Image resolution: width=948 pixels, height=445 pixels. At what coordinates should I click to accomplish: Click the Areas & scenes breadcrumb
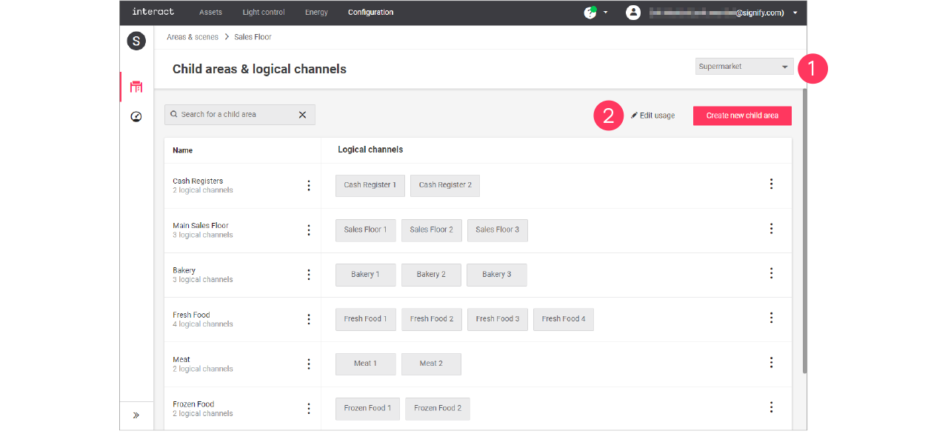tap(193, 37)
